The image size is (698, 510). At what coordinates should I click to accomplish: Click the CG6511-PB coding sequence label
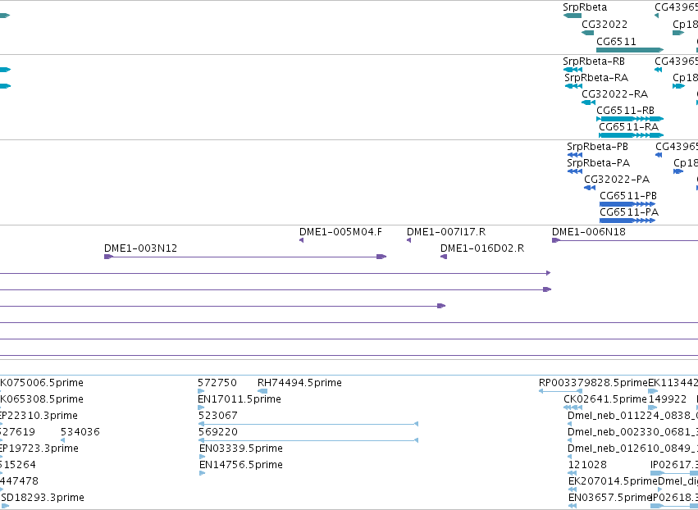tap(628, 196)
